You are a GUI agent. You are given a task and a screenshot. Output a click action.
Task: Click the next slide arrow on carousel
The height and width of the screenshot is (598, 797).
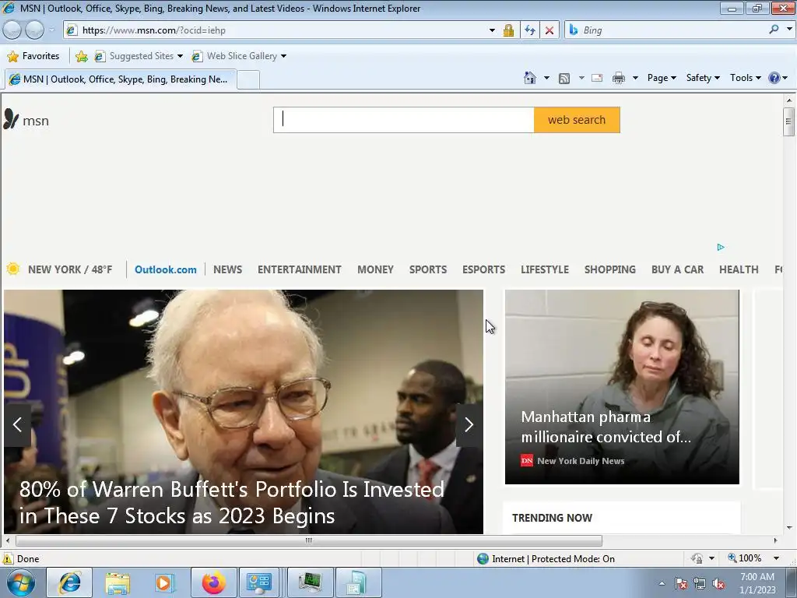coord(469,424)
